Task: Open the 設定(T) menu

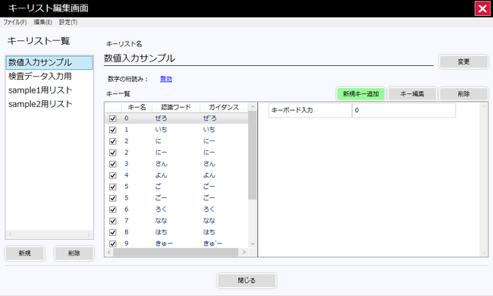Action: (x=68, y=22)
